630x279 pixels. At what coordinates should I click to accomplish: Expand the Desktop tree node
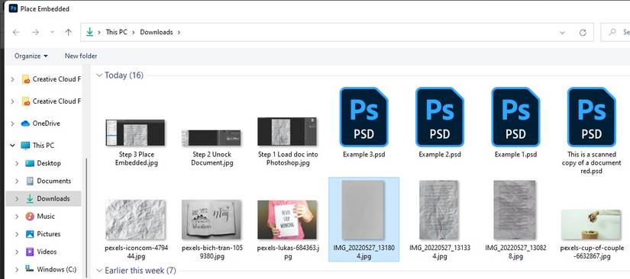(17, 163)
